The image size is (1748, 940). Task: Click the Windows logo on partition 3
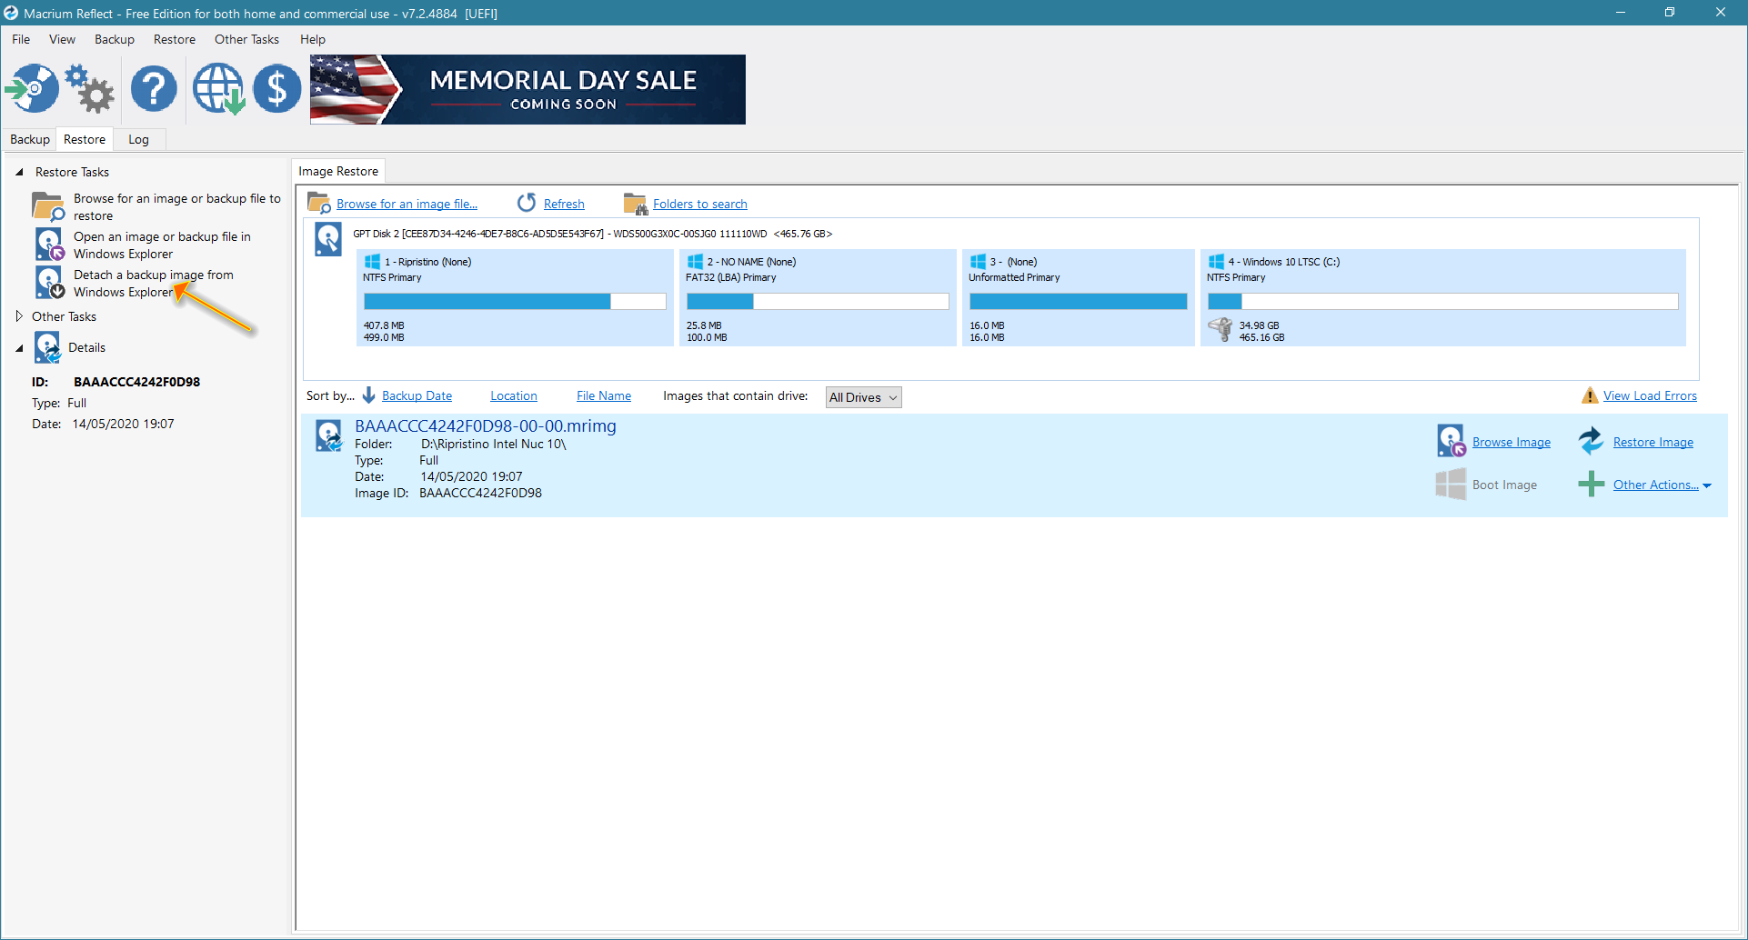tap(978, 261)
